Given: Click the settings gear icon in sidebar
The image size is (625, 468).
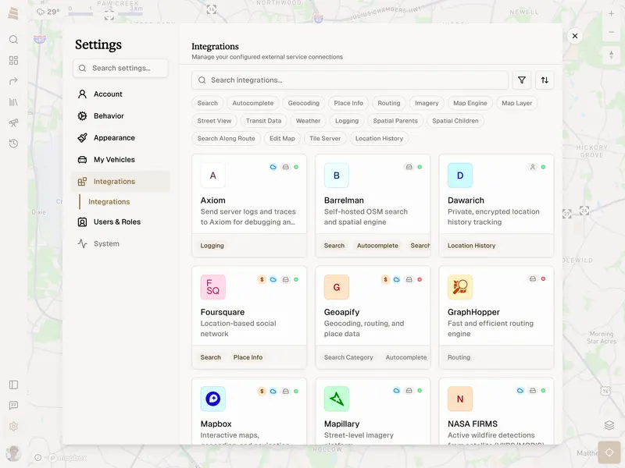Looking at the screenshot, I should pos(13,426).
